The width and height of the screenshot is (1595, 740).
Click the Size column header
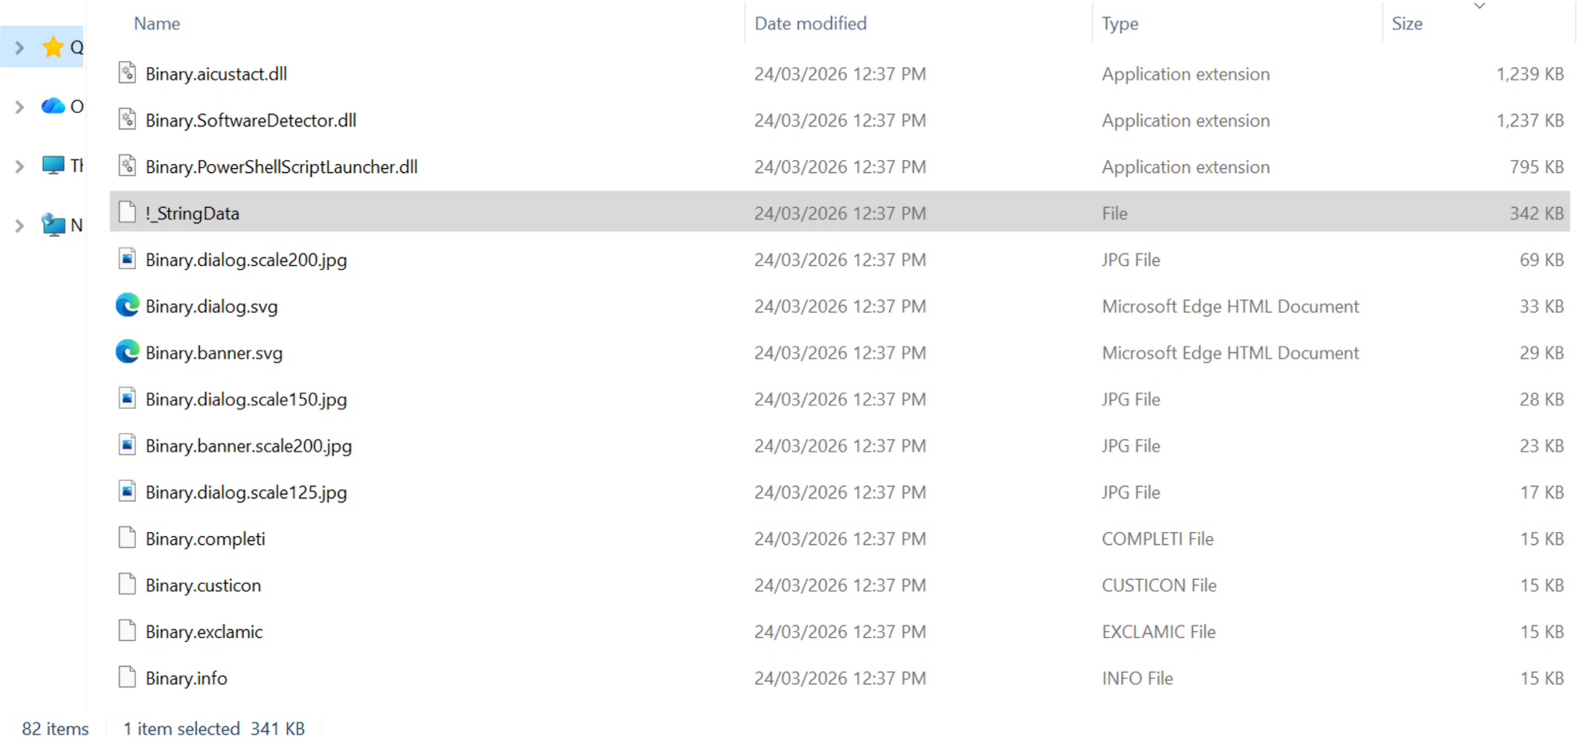tap(1407, 24)
